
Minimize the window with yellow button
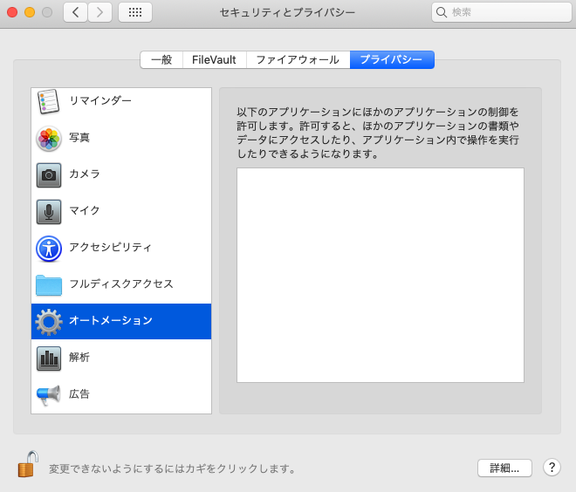tap(30, 12)
